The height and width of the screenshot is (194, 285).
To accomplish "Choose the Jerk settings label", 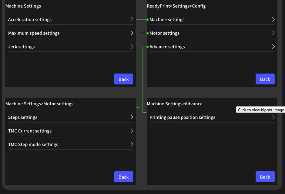I will [21, 47].
